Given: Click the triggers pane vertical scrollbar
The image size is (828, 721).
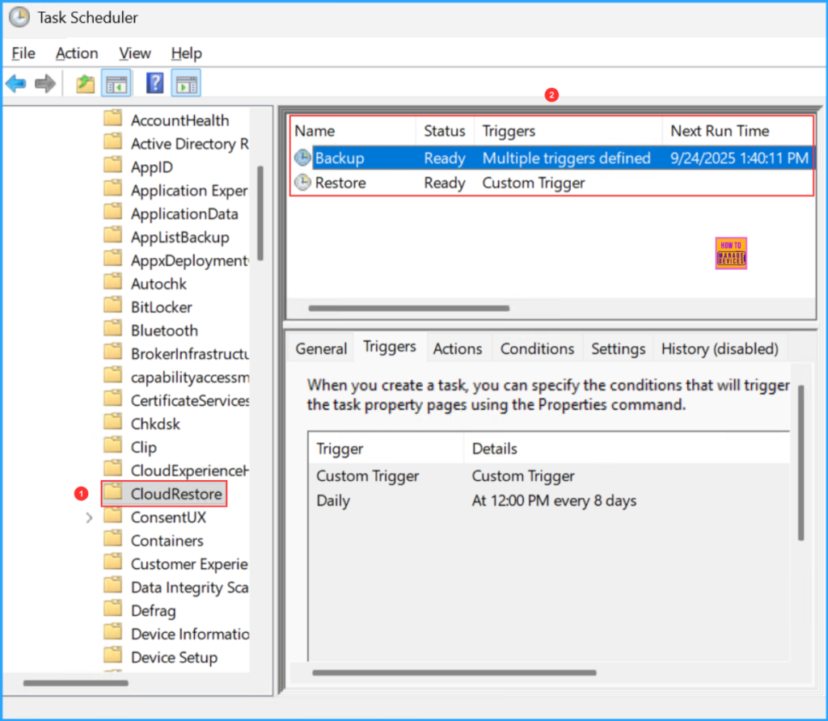Looking at the screenshot, I should (x=801, y=463).
